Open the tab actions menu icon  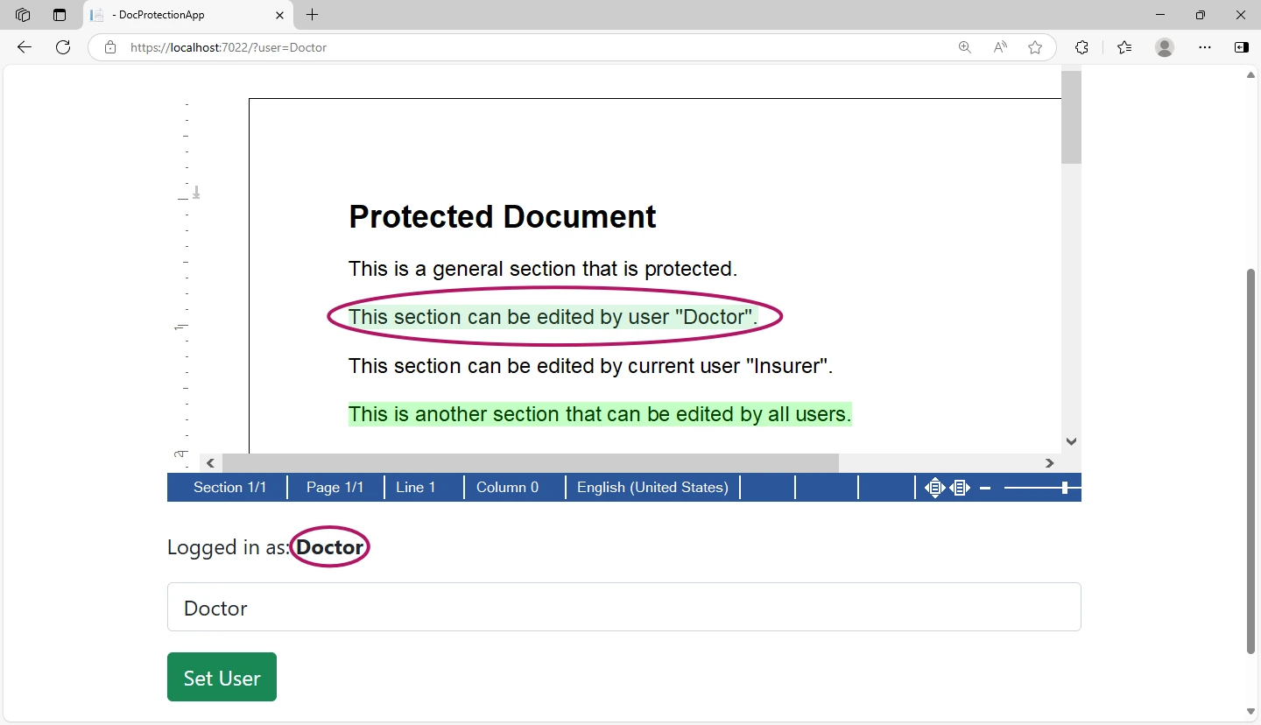(60, 15)
